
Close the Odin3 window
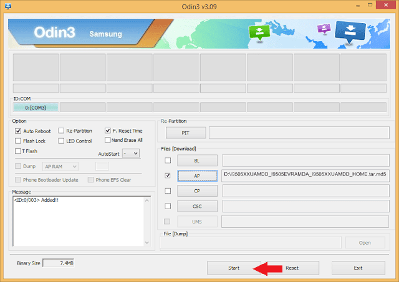[386, 5]
